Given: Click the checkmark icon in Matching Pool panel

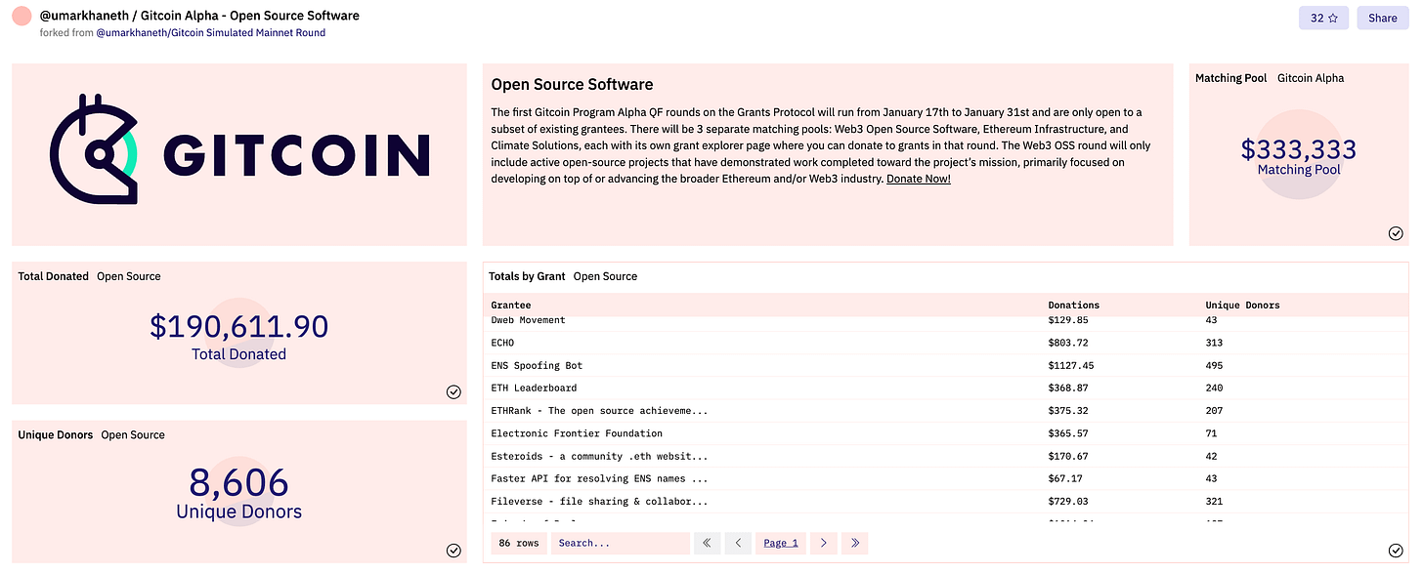Looking at the screenshot, I should click(1396, 232).
